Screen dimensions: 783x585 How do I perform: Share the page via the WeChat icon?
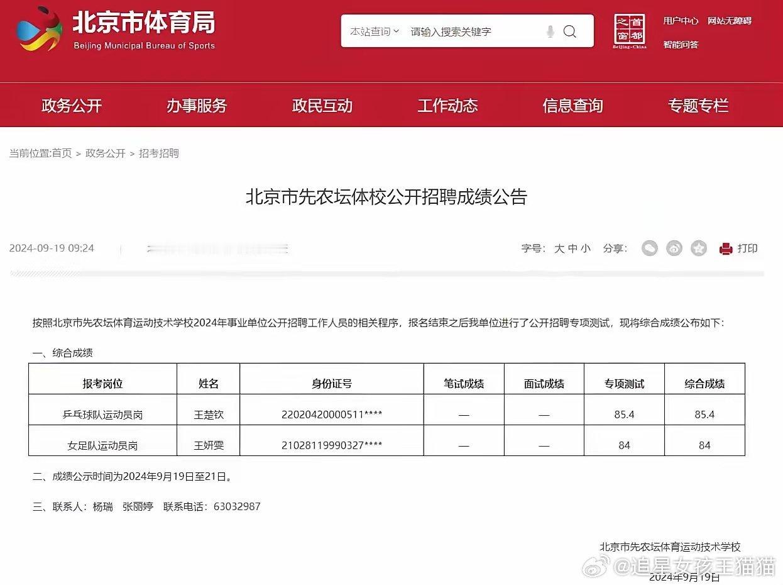pyautogui.click(x=649, y=248)
